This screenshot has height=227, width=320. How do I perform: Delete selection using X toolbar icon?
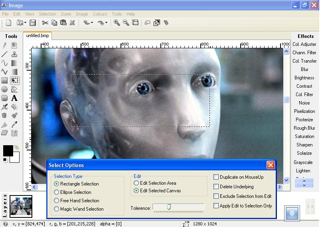(x=72, y=23)
